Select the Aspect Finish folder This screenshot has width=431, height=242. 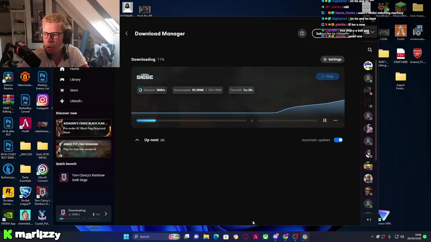pyautogui.click(x=401, y=81)
